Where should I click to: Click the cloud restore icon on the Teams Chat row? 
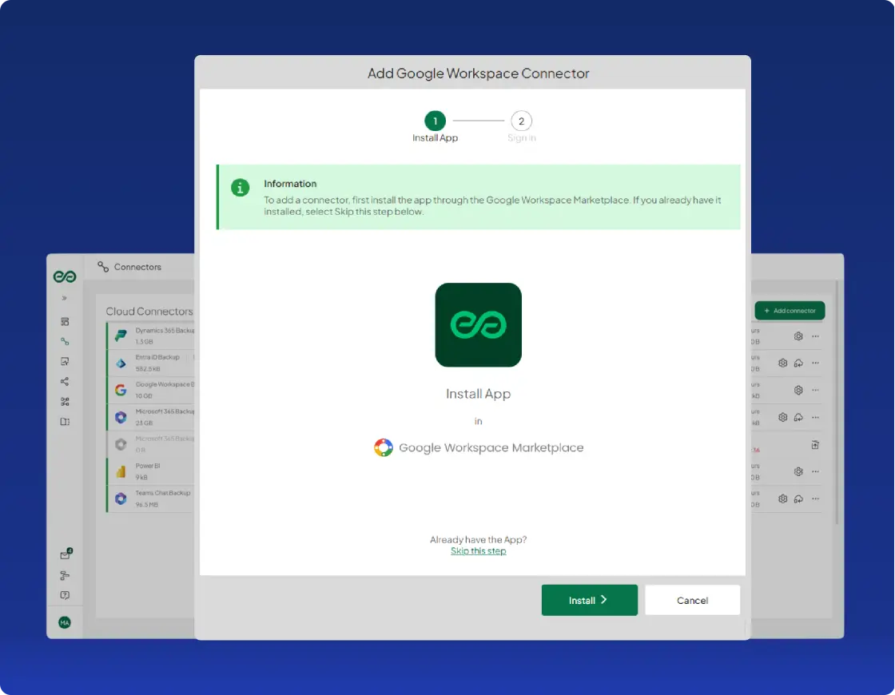click(798, 498)
